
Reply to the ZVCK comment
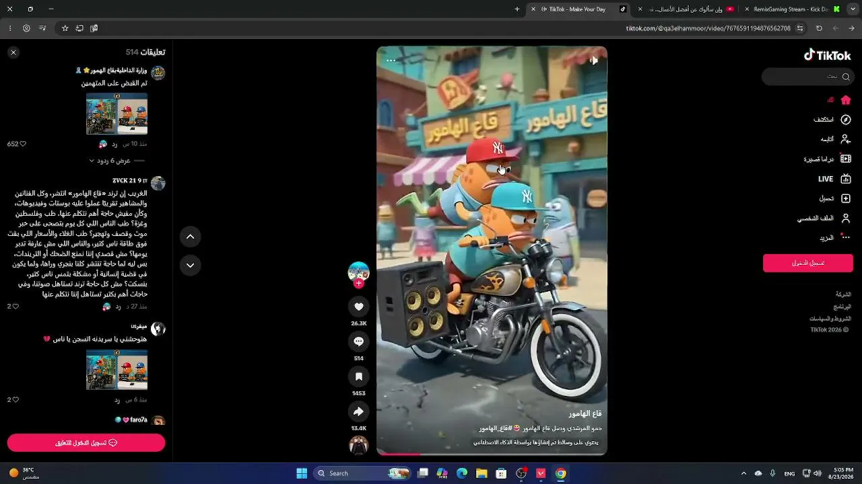pyautogui.click(x=118, y=307)
